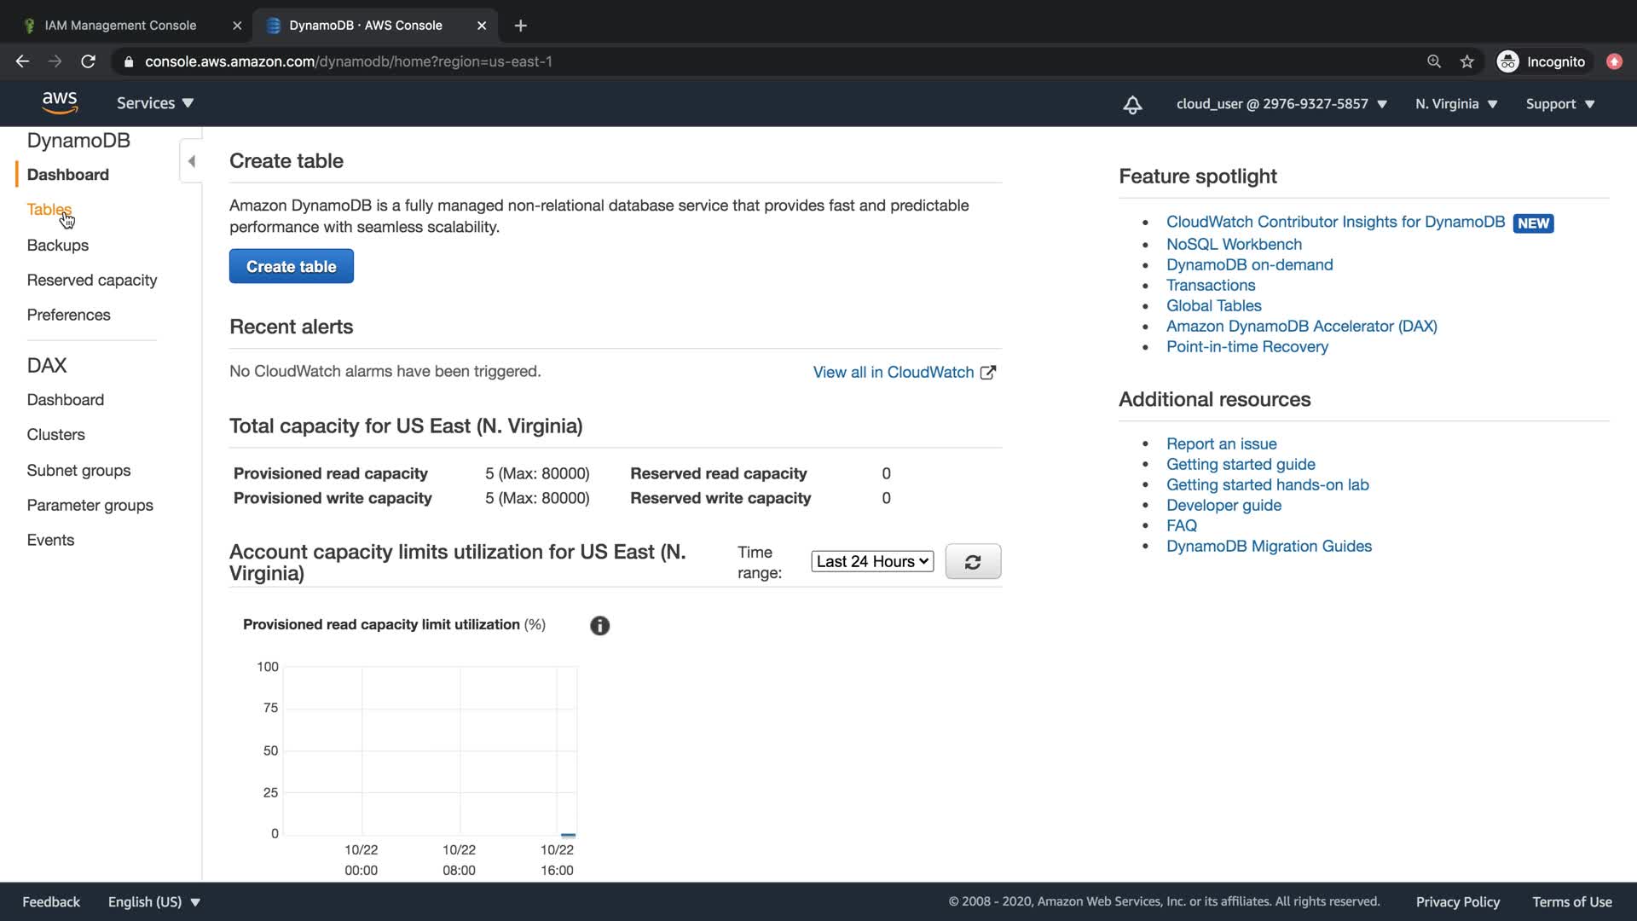Click the browser zoom magnifier icon
This screenshot has width=1637, height=921.
point(1434,61)
